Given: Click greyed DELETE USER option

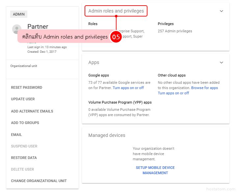Looking at the screenshot, I should tap(22, 169).
